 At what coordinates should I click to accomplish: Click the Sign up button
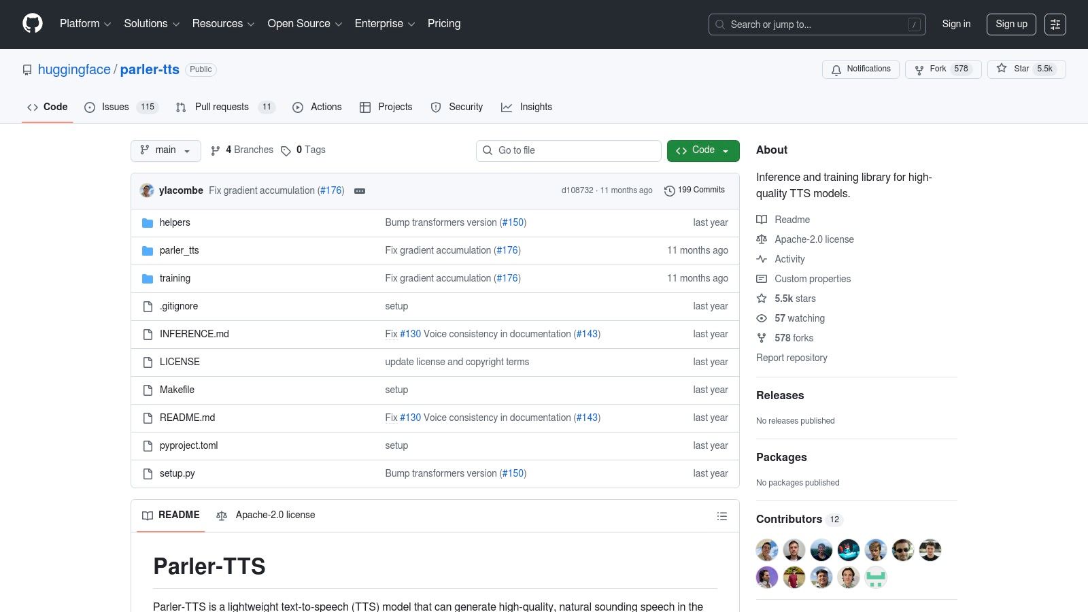(x=1011, y=24)
